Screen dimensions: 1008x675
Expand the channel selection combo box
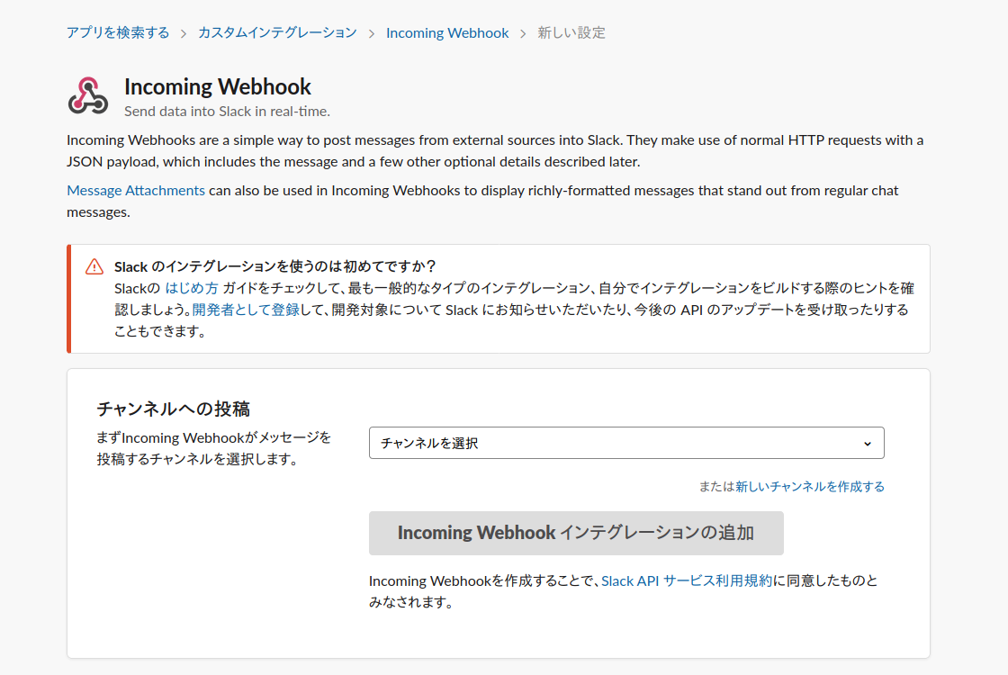pos(625,443)
